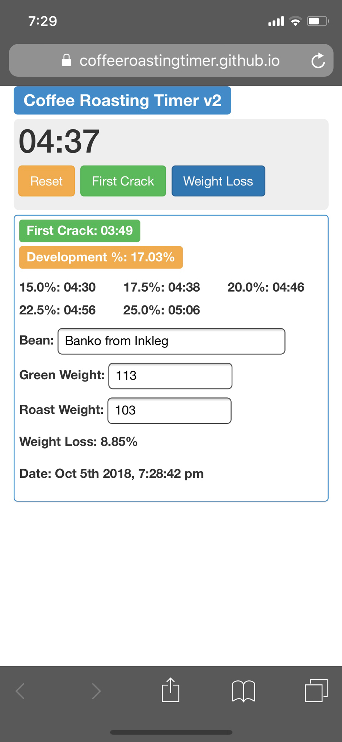This screenshot has height=742, width=342.
Task: Open the bookmarks book icon
Action: pos(244,691)
